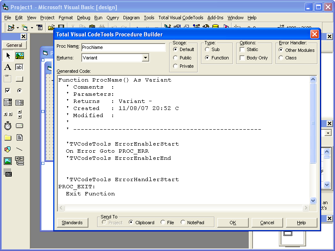Open the dropdown in the right-side panel
This screenshot has height=251, width=335.
pyautogui.click(x=328, y=133)
